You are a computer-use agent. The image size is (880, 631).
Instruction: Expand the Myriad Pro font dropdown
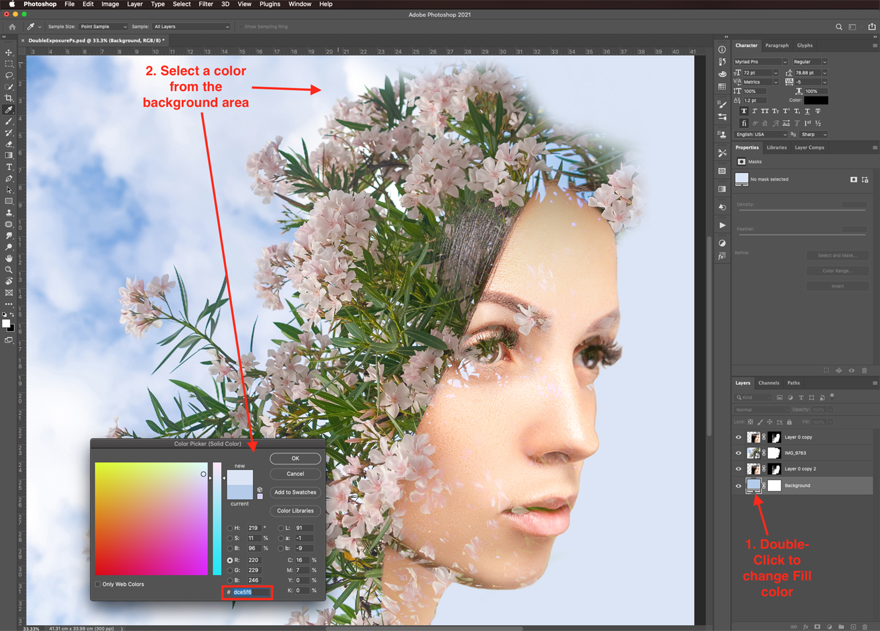(760, 62)
